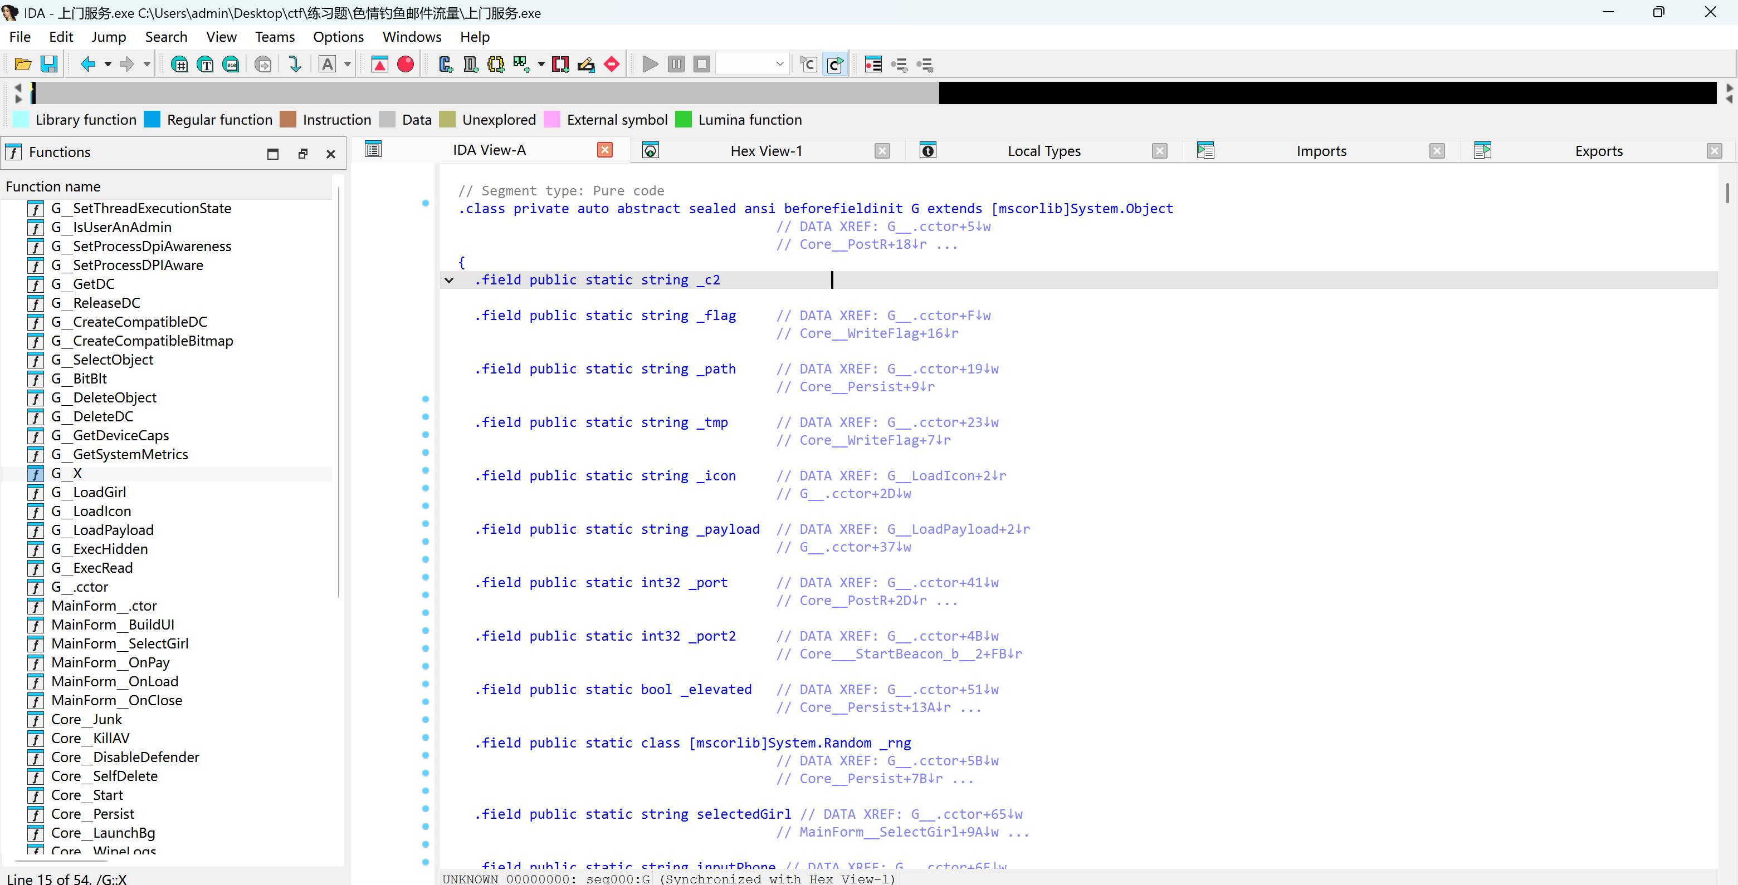Click the G__.cctor+F xref comment for _flag
The image size is (1738, 885).
pos(884,316)
